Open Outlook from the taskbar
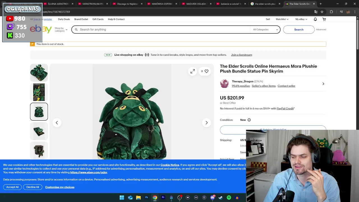The height and width of the screenshot is (202, 359). (130, 198)
